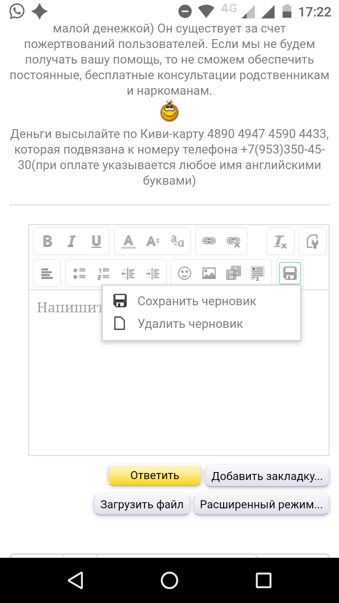Open the text alignment dropdown
The height and width of the screenshot is (603, 339).
point(47,273)
